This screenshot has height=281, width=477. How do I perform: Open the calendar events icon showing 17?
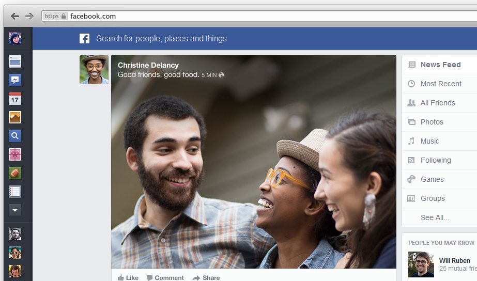(x=15, y=99)
